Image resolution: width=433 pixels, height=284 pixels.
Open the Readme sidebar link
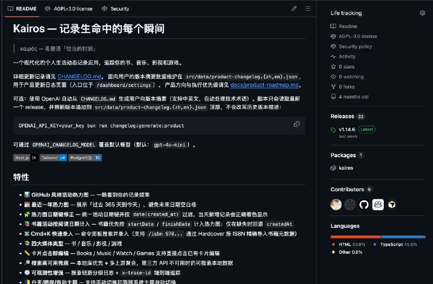(x=348, y=26)
